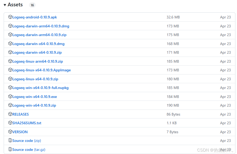Click the 1.1 KB size text

point(172,123)
